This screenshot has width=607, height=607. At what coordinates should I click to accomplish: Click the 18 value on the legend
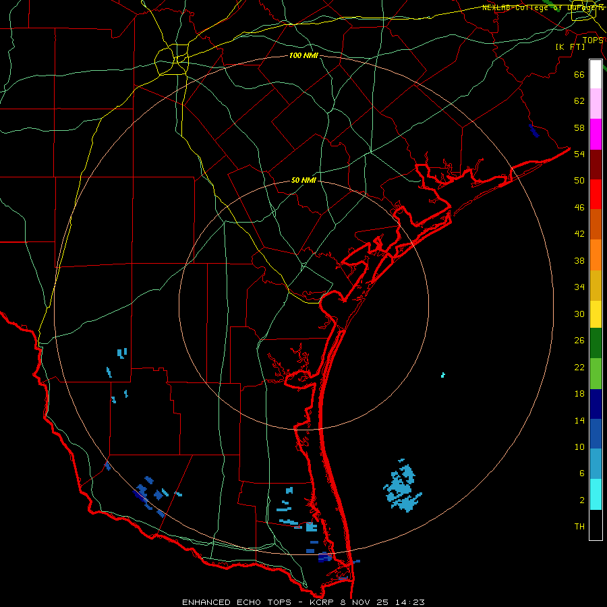pyautogui.click(x=579, y=394)
